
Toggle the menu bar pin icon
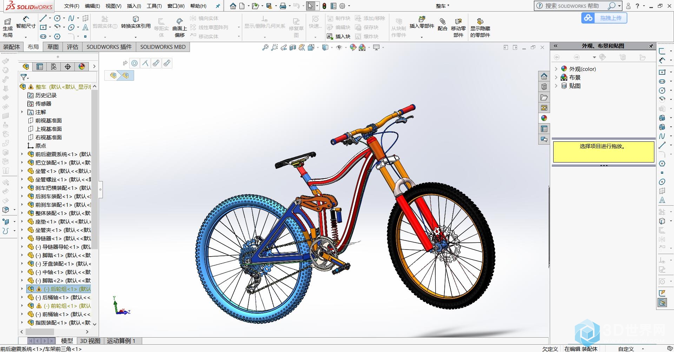coord(218,6)
